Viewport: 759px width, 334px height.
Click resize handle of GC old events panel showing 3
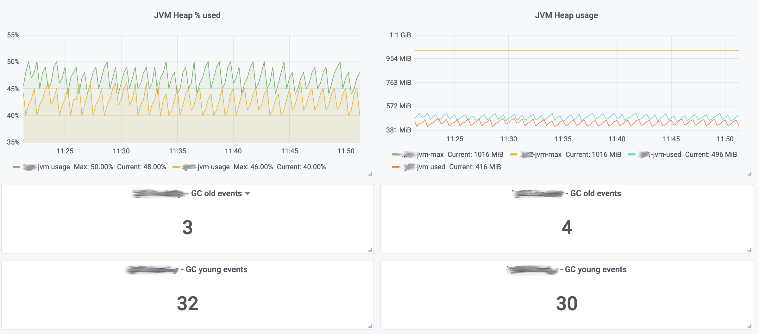click(370, 250)
